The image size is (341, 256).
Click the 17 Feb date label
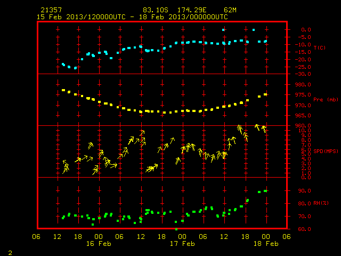coord(182,244)
